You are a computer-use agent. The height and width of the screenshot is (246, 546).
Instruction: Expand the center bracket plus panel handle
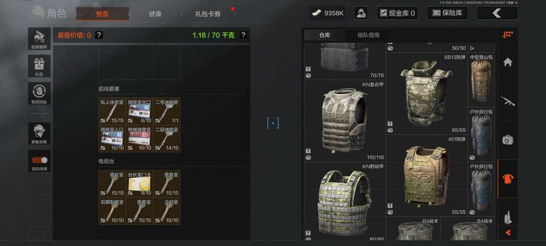pos(273,123)
